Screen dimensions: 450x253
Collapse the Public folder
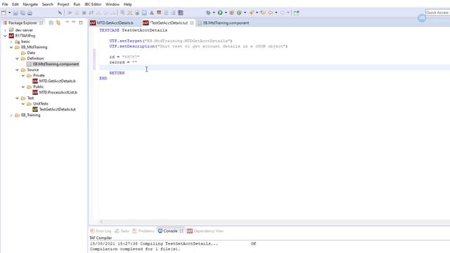[x=23, y=86]
